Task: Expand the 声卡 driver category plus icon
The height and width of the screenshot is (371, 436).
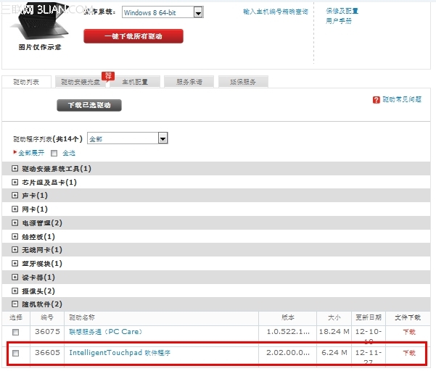Action: tap(15, 196)
